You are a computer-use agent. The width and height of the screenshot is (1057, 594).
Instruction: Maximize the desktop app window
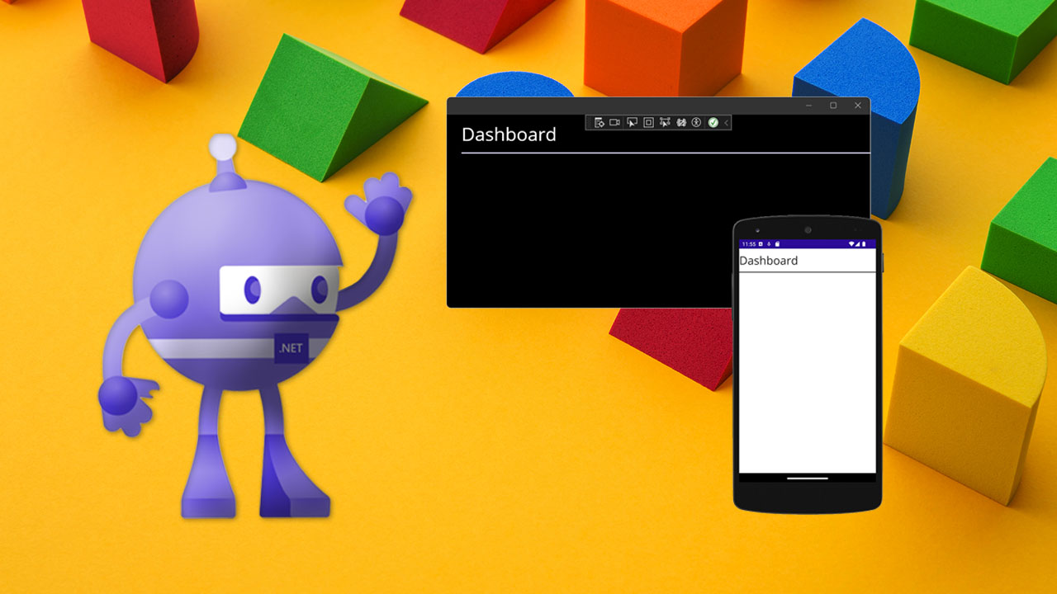[x=833, y=106]
